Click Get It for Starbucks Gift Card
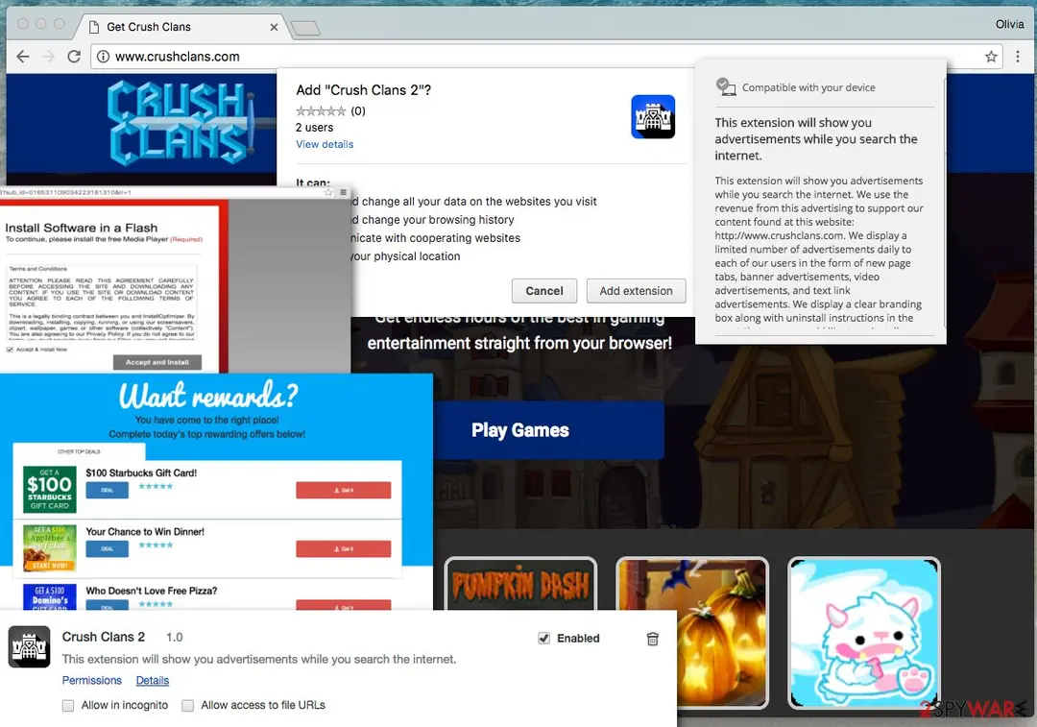The height and width of the screenshot is (727, 1037). 343,490
